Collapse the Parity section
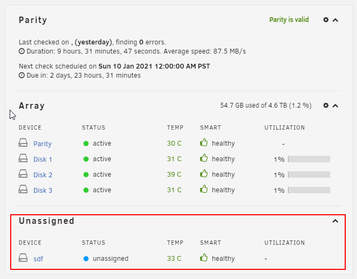Image resolution: width=357 pixels, height=279 pixels. click(335, 20)
